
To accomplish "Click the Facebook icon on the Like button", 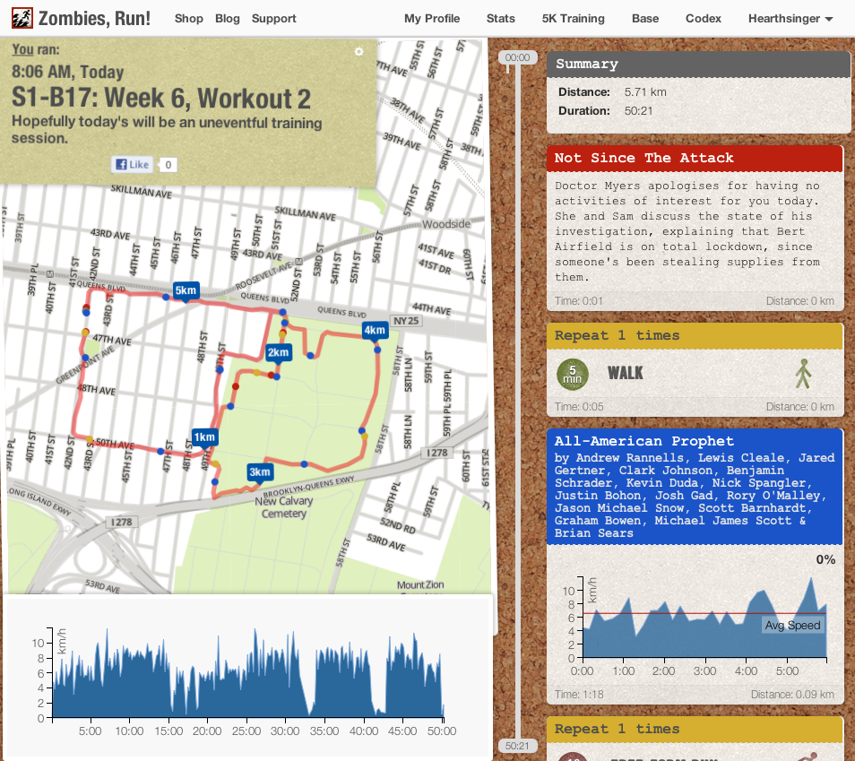I will [121, 164].
